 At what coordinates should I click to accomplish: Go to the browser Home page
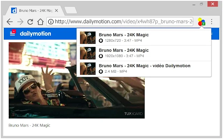tap(40, 22)
